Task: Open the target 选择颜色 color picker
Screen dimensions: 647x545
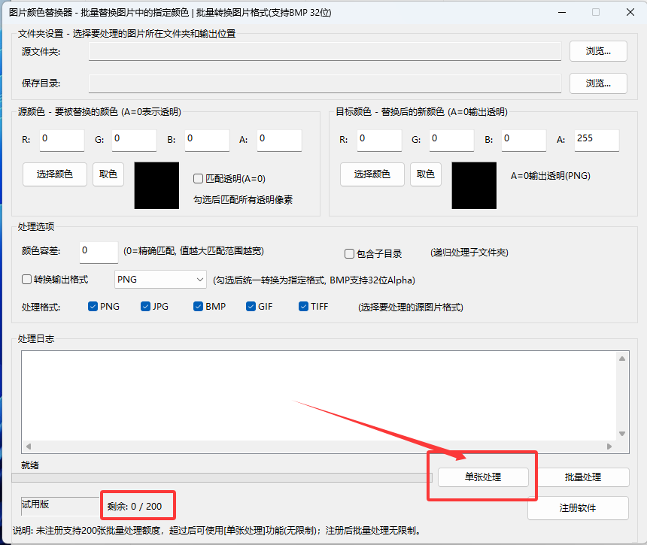Action: click(372, 174)
